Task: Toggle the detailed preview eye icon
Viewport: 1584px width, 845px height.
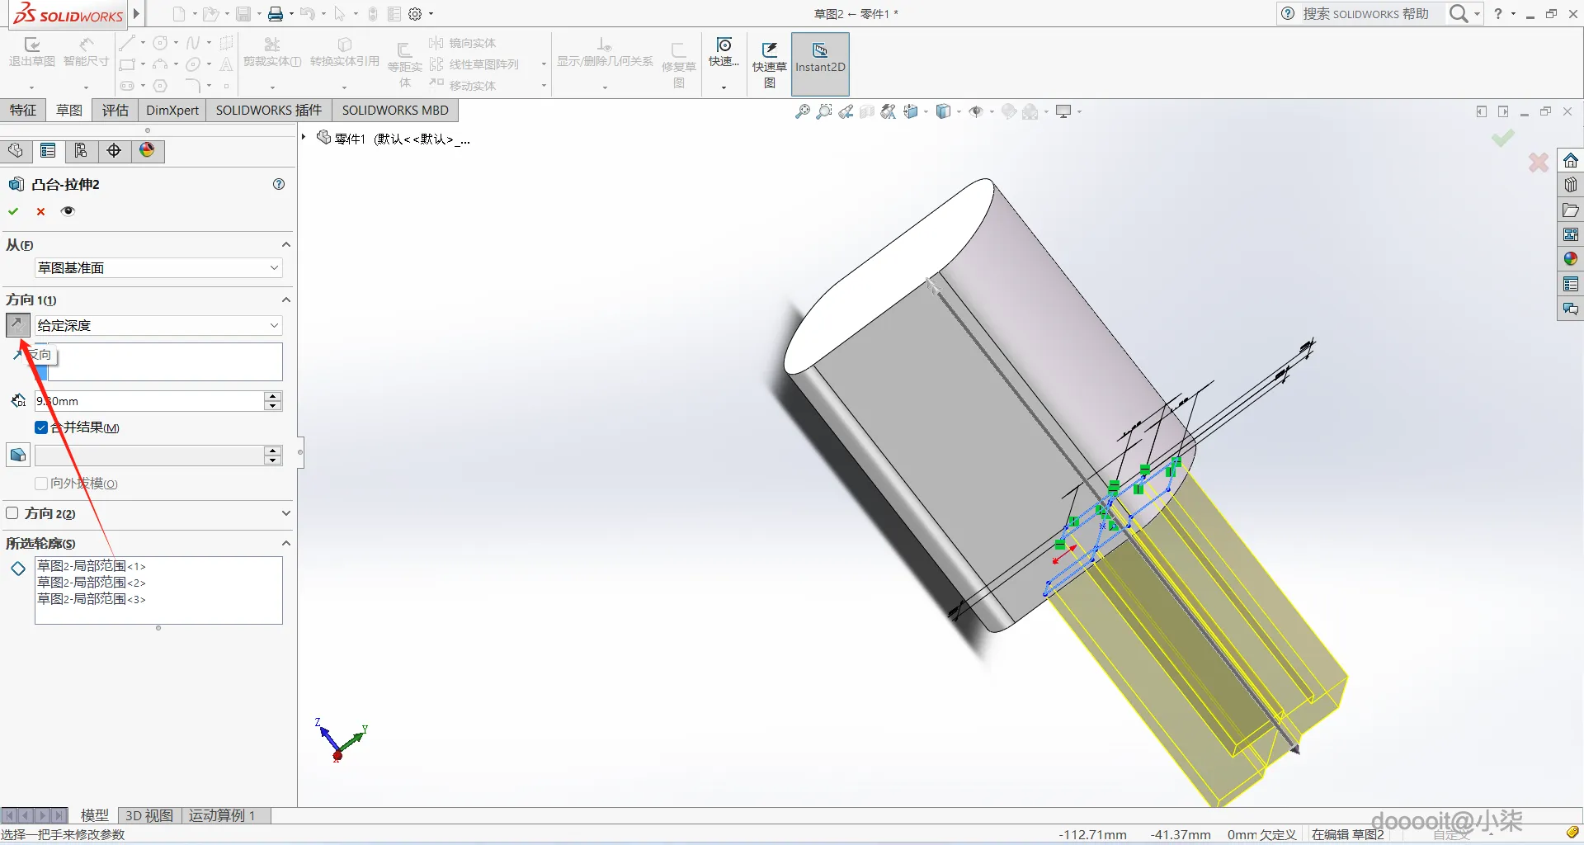Action: [68, 211]
